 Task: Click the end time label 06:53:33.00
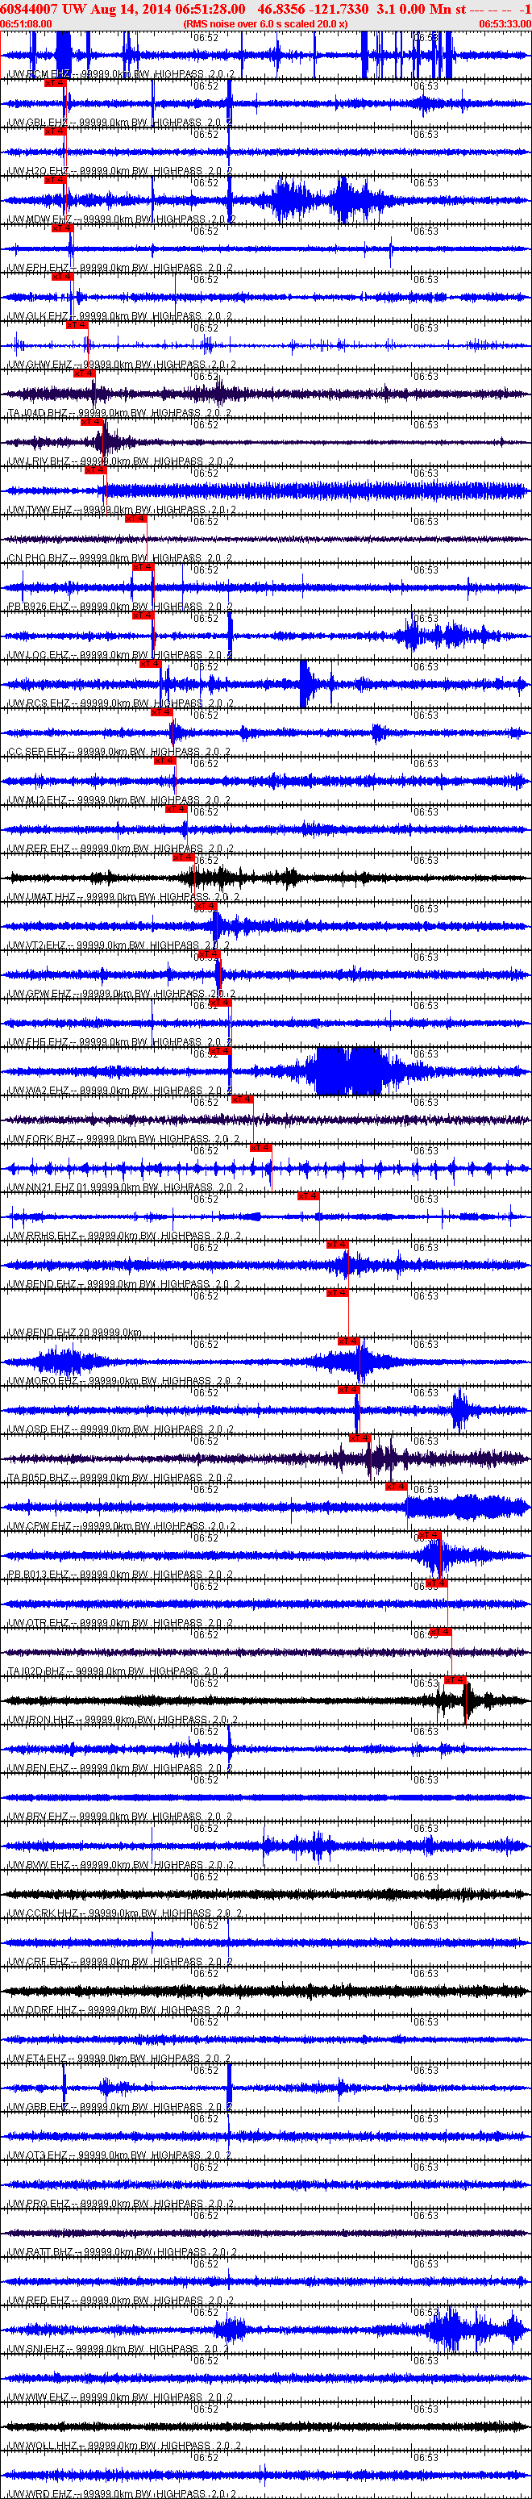[x=505, y=24]
